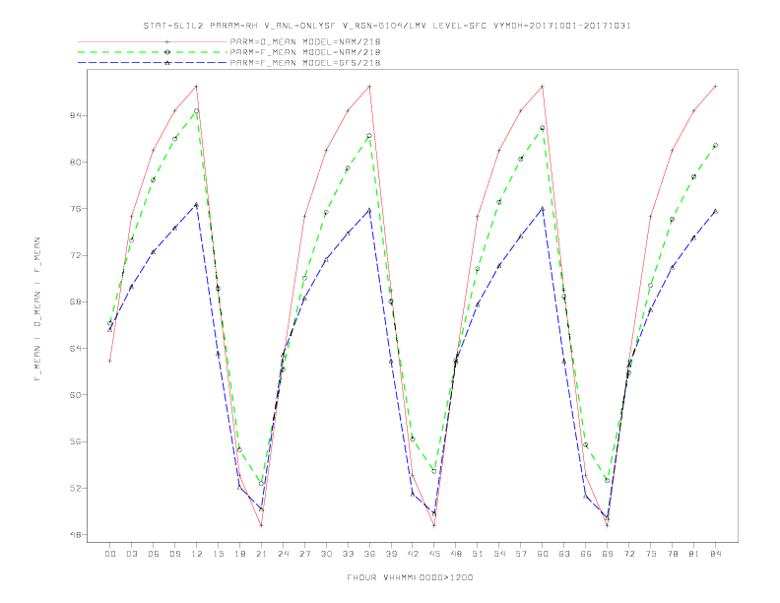Click the chart title beginning STAT=SL1L2
Image resolution: width=780 pixels, height=603 pixels.
click(x=387, y=26)
